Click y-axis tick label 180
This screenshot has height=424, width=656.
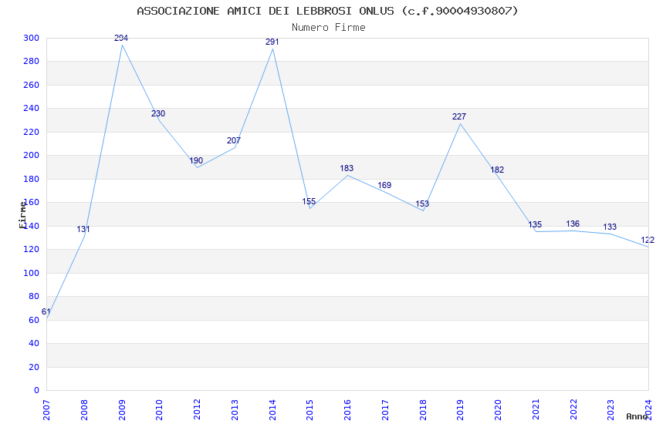tap(32, 179)
